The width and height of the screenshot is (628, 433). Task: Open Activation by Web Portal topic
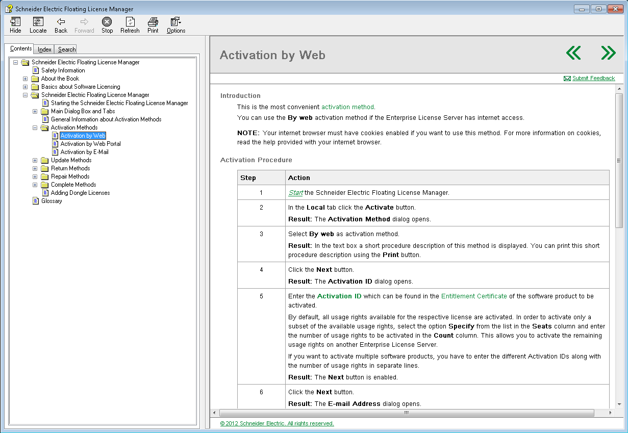[x=90, y=144]
